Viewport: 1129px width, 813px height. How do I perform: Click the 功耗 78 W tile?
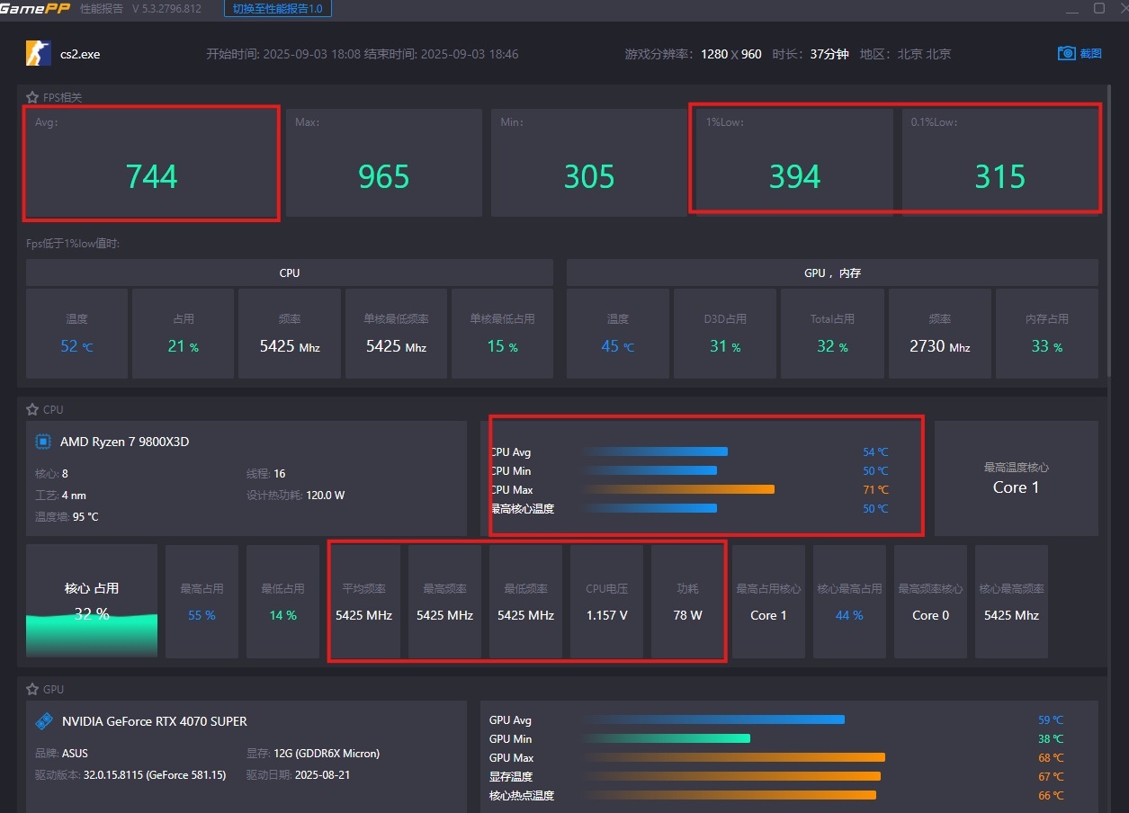coord(687,601)
